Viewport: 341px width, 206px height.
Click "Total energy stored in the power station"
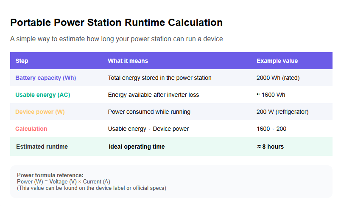(159, 78)
